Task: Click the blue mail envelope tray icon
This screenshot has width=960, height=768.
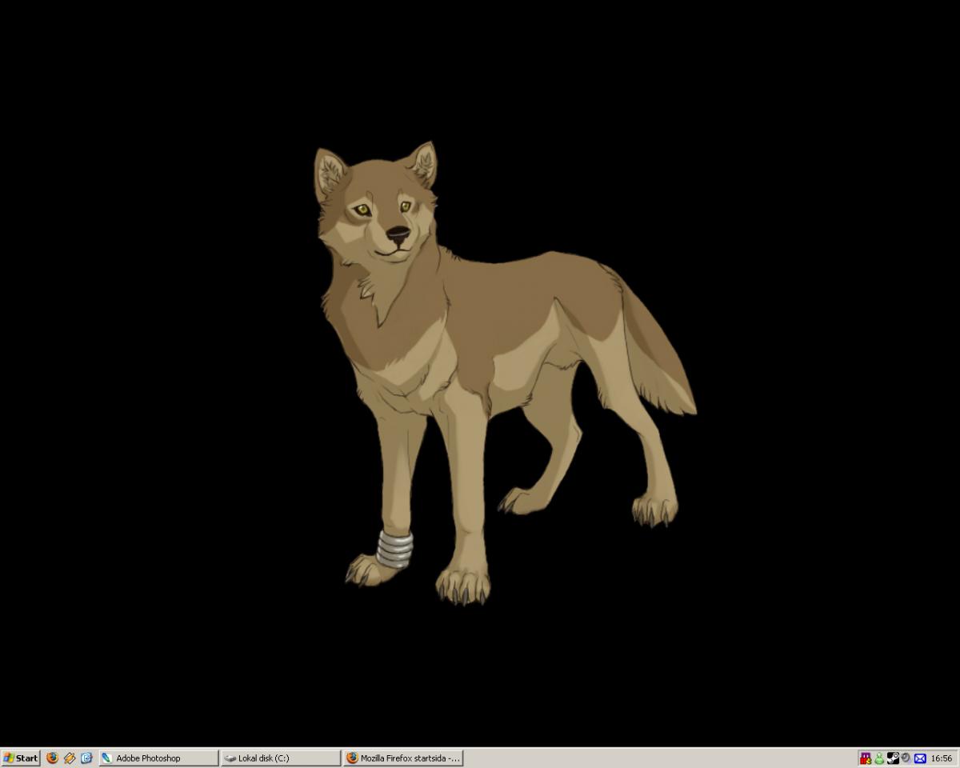Action: [920, 758]
